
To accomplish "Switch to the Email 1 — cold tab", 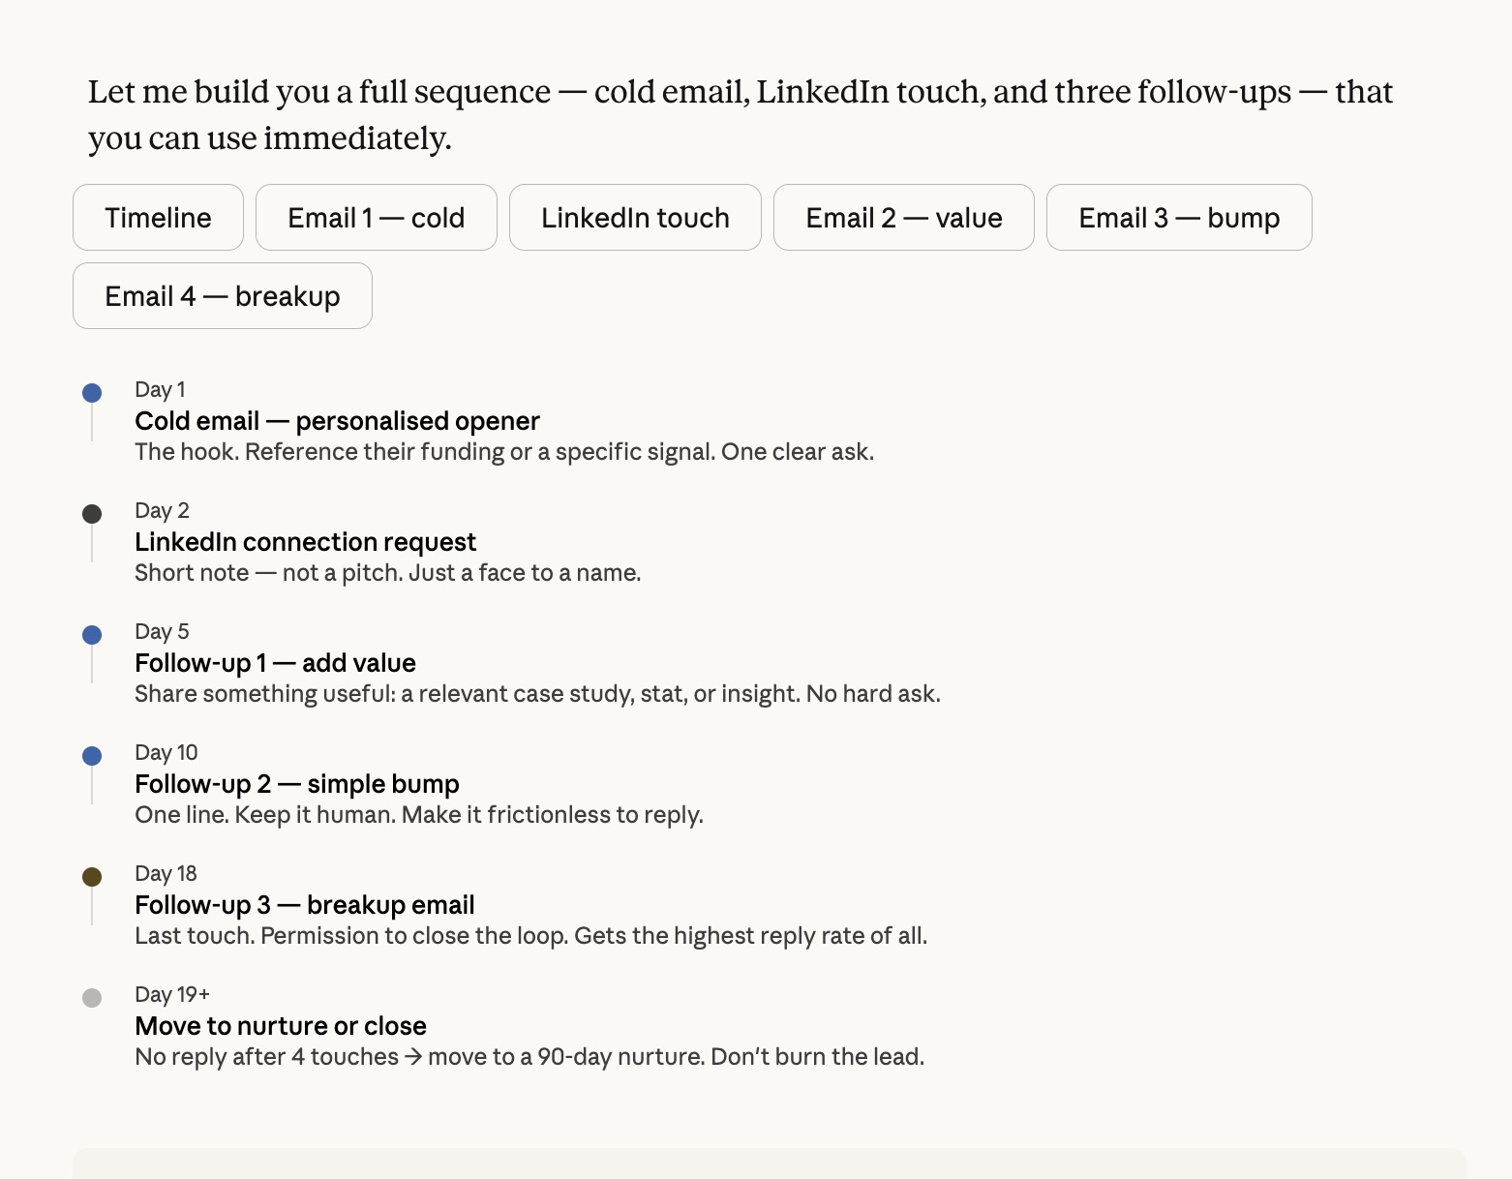I will pos(376,218).
